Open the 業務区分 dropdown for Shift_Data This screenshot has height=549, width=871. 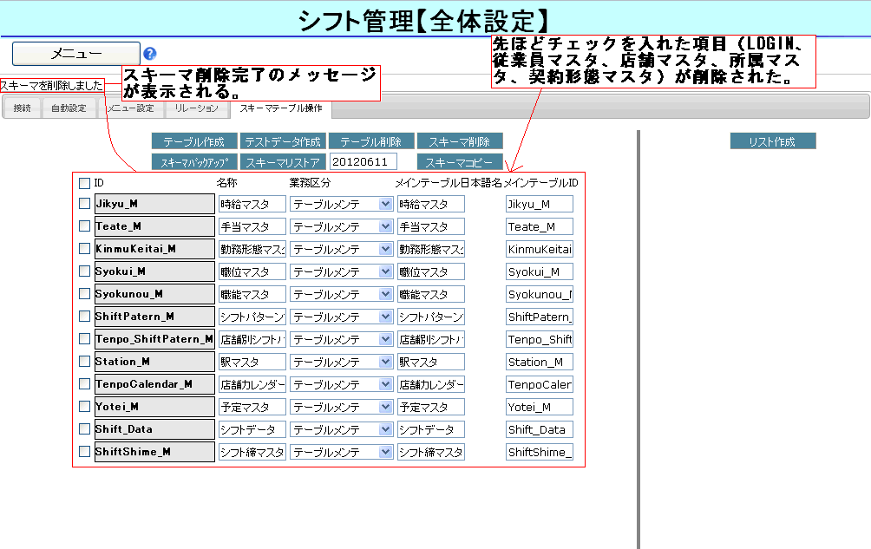point(341,429)
